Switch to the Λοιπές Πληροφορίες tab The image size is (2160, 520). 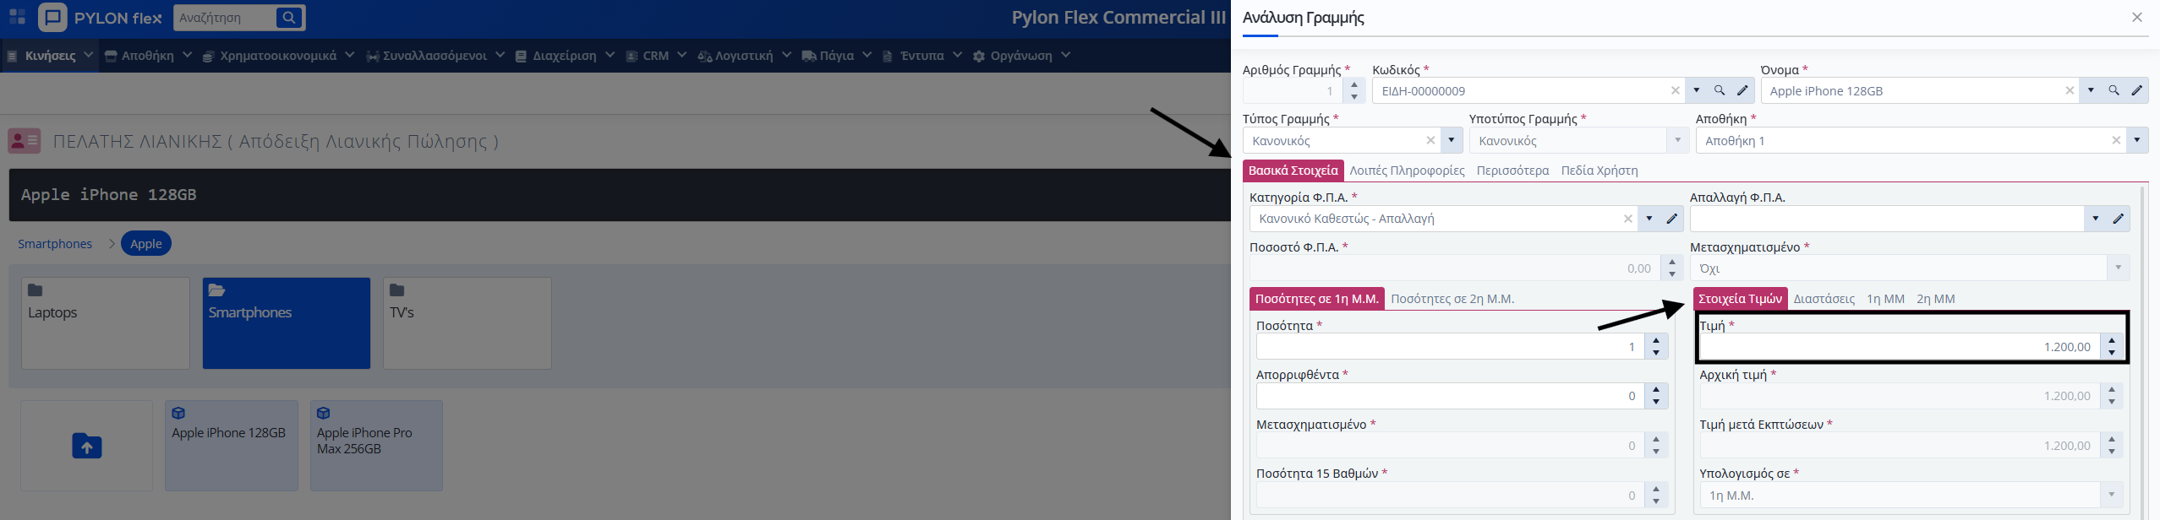pyautogui.click(x=1407, y=171)
